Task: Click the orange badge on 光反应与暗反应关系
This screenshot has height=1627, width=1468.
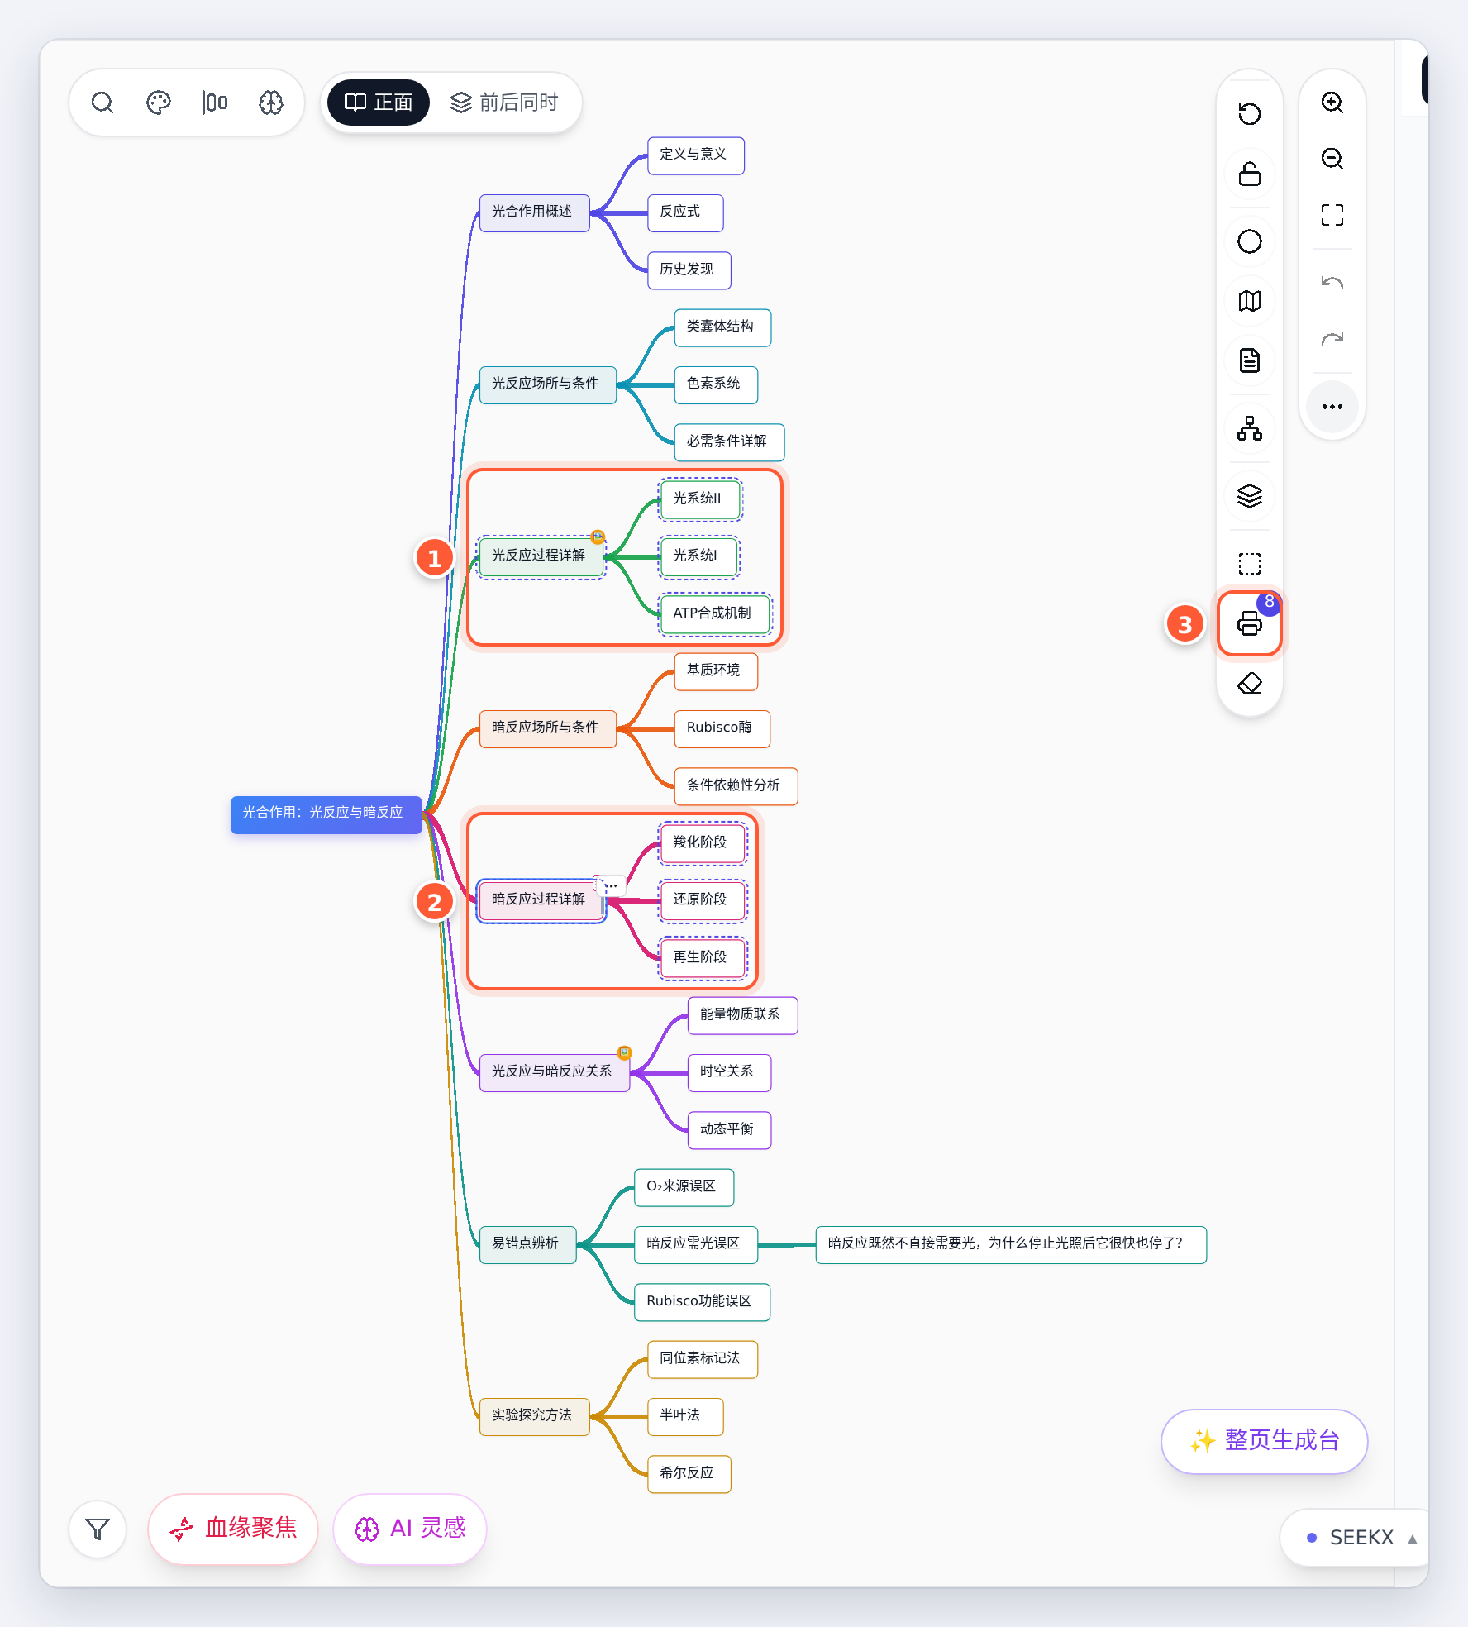Action: (x=625, y=1052)
